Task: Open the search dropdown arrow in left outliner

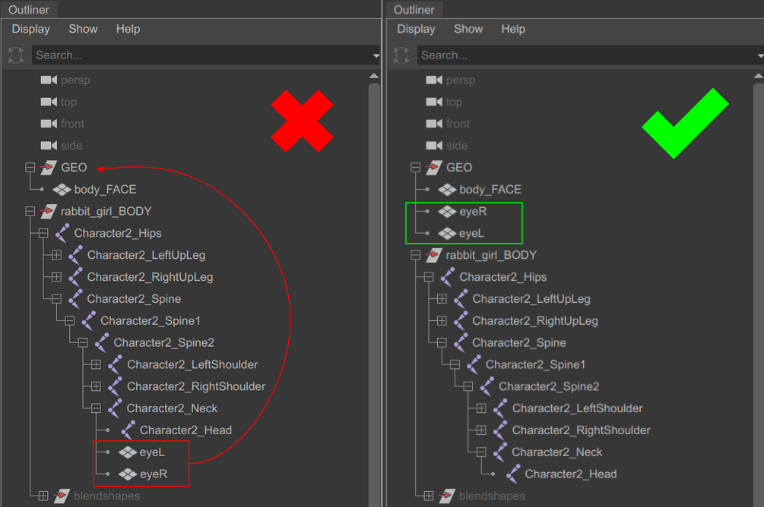Action: 376,55
